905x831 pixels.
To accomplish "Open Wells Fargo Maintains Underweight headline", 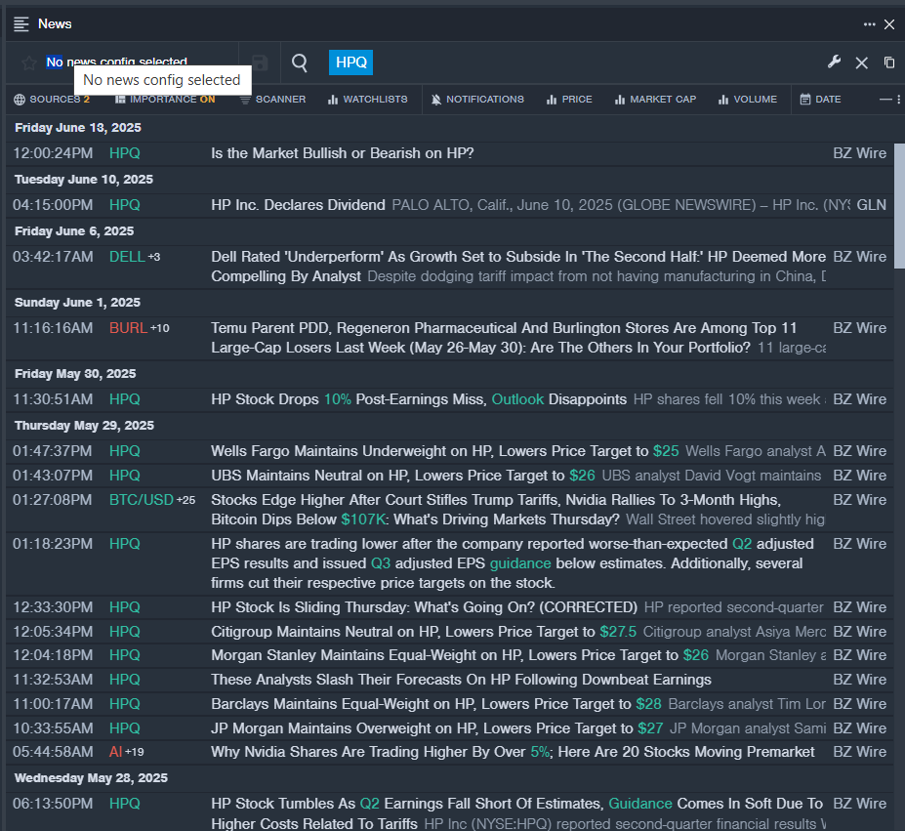I will [x=445, y=451].
